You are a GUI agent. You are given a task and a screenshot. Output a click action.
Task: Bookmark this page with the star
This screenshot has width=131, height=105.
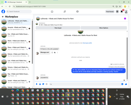point(120,7)
